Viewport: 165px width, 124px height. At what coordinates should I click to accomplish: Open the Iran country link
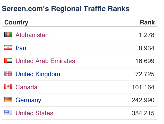(21, 48)
